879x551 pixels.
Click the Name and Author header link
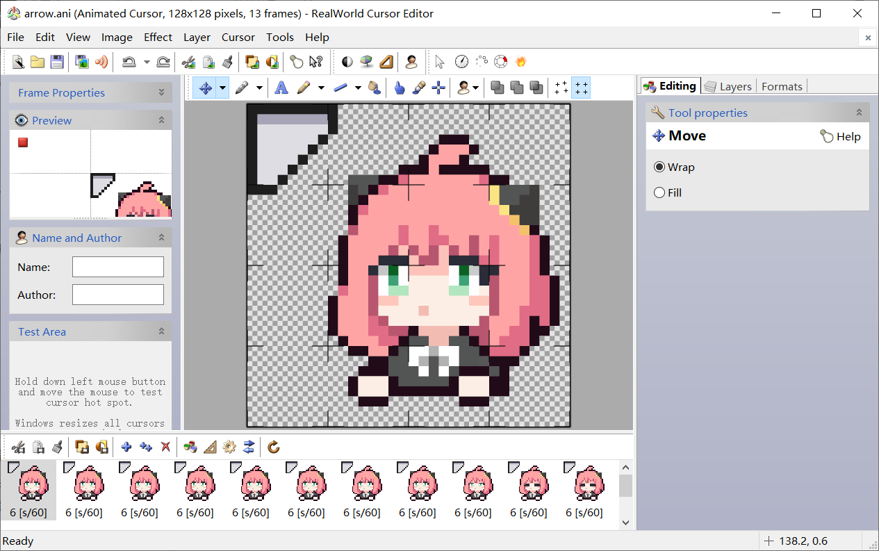coord(76,238)
